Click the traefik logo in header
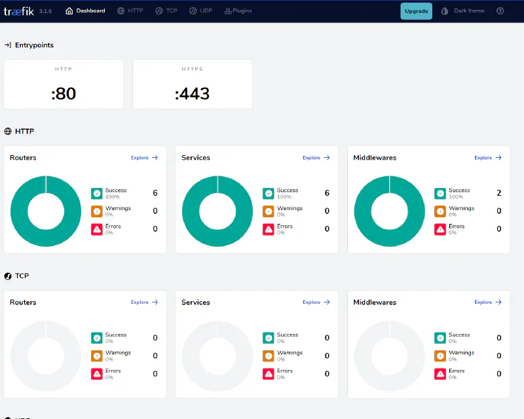Viewport: 524px width, 419px height. click(19, 11)
